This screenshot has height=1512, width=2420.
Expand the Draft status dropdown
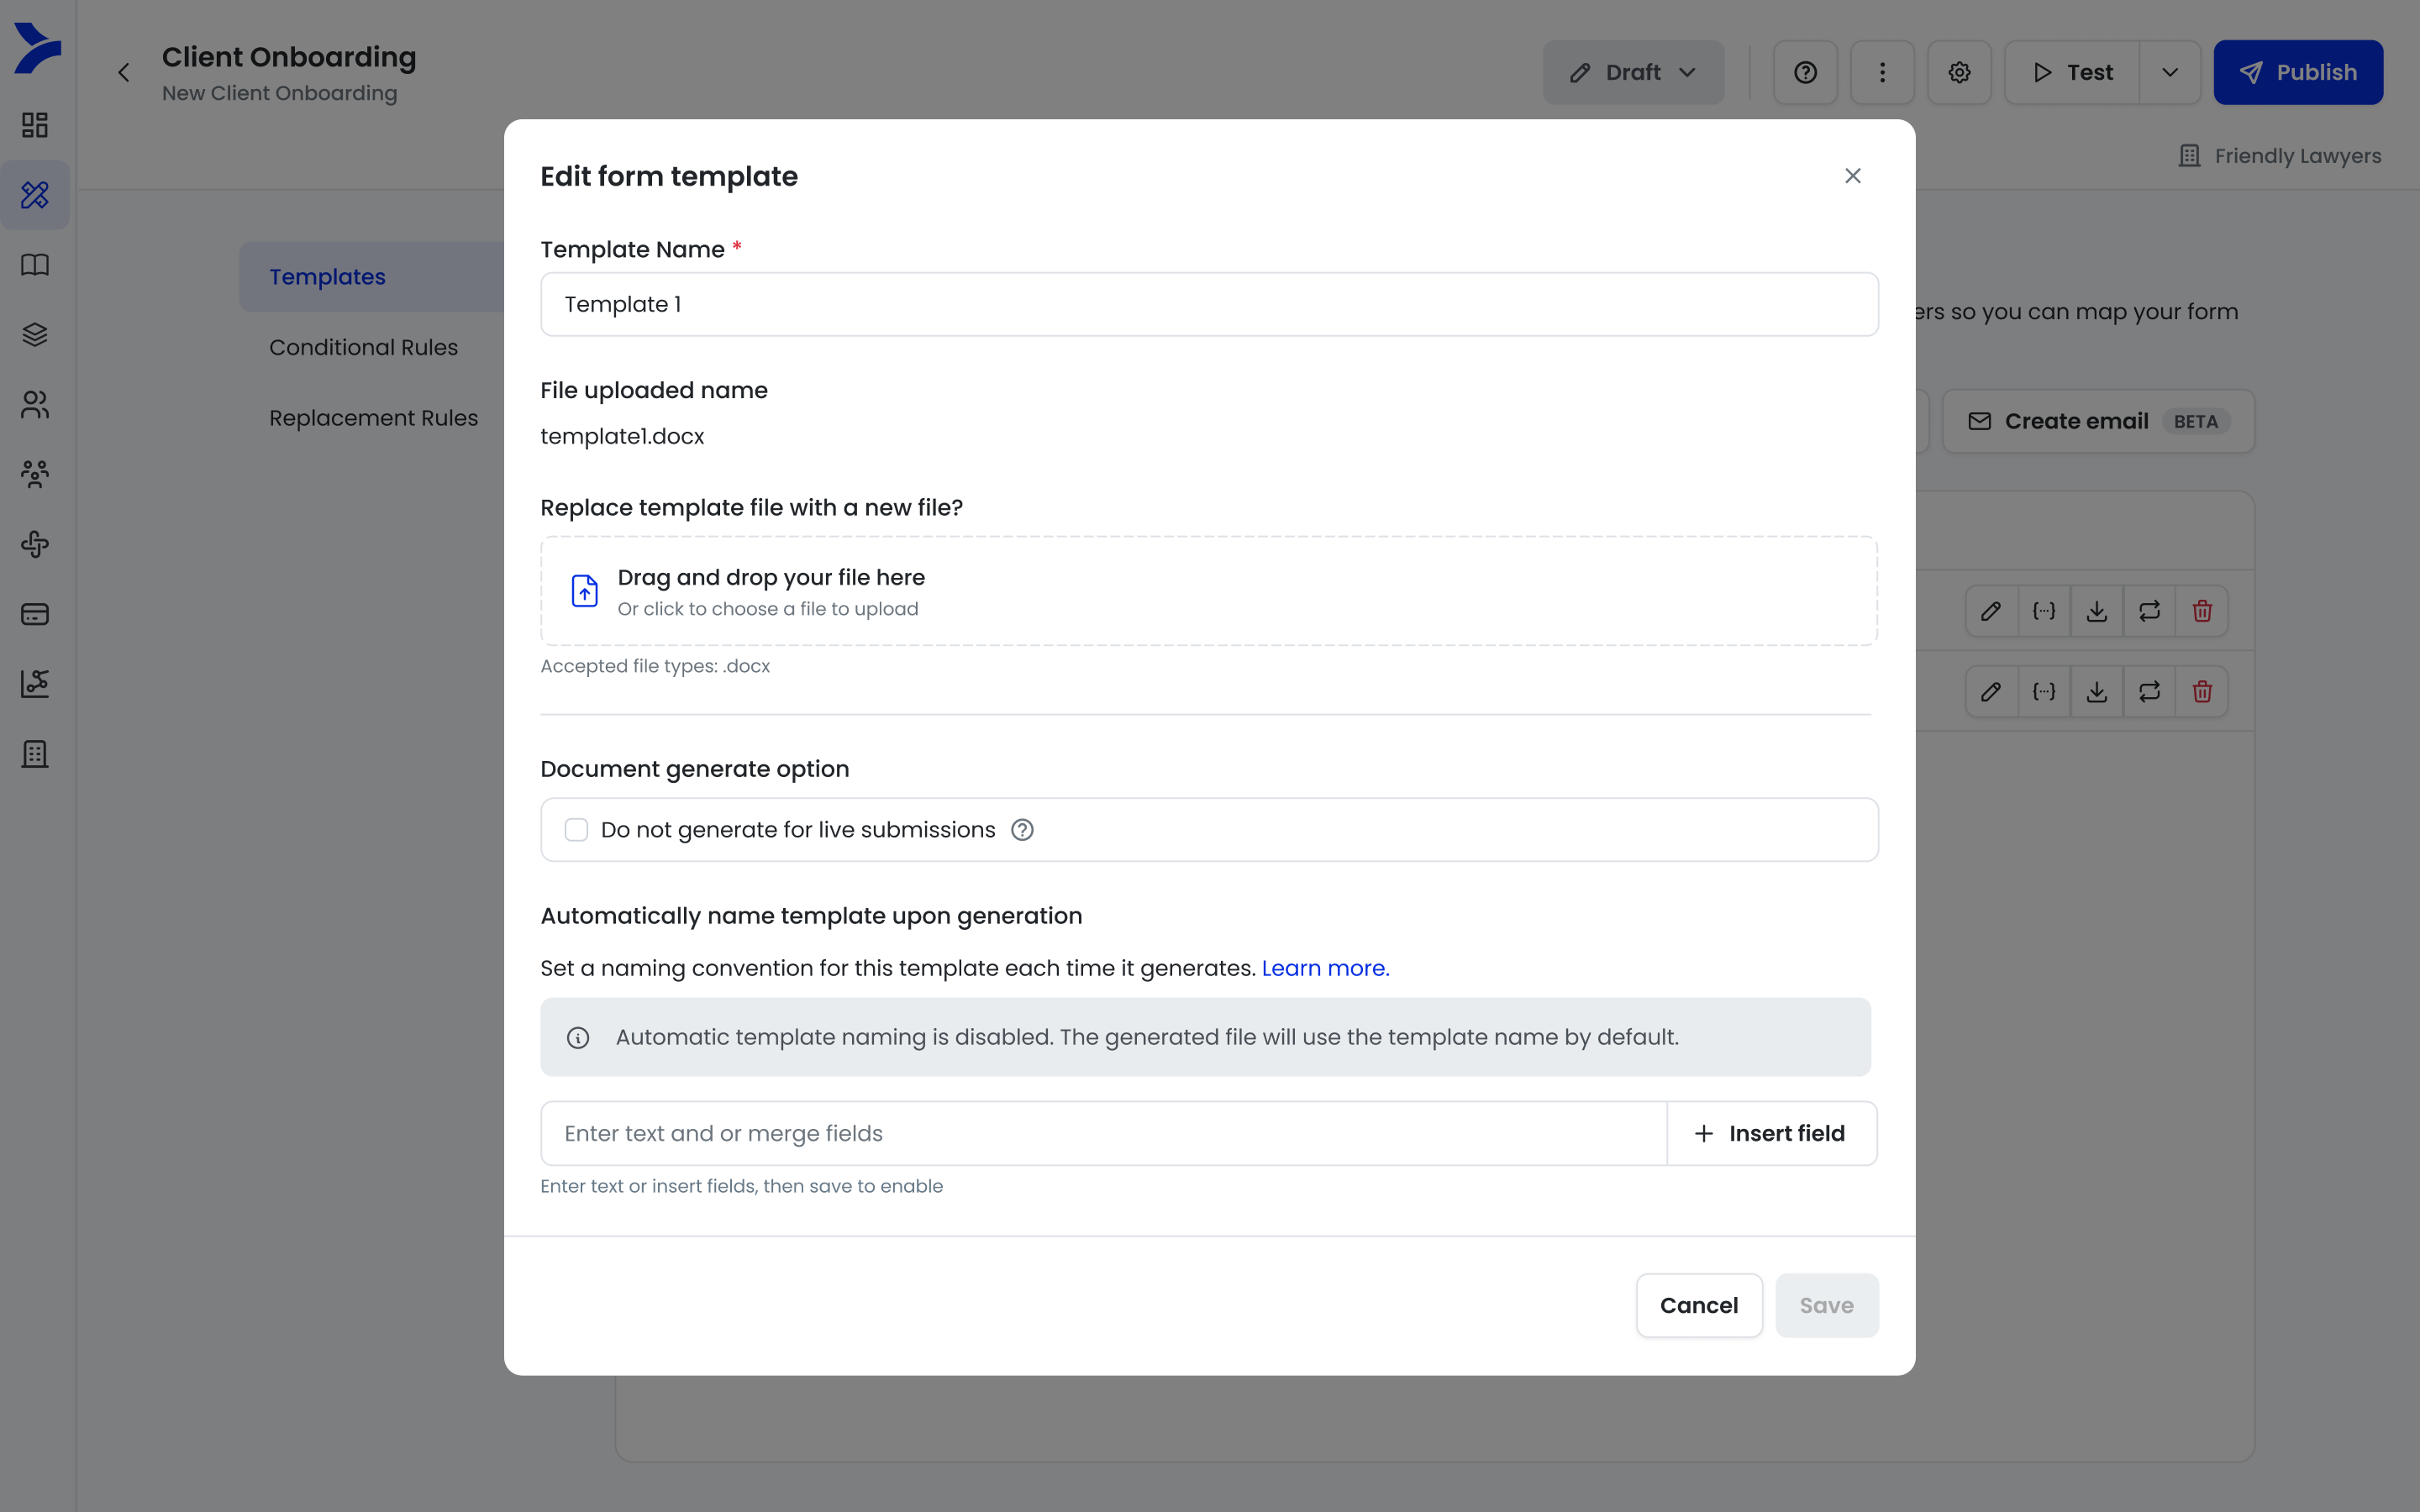tap(1633, 72)
